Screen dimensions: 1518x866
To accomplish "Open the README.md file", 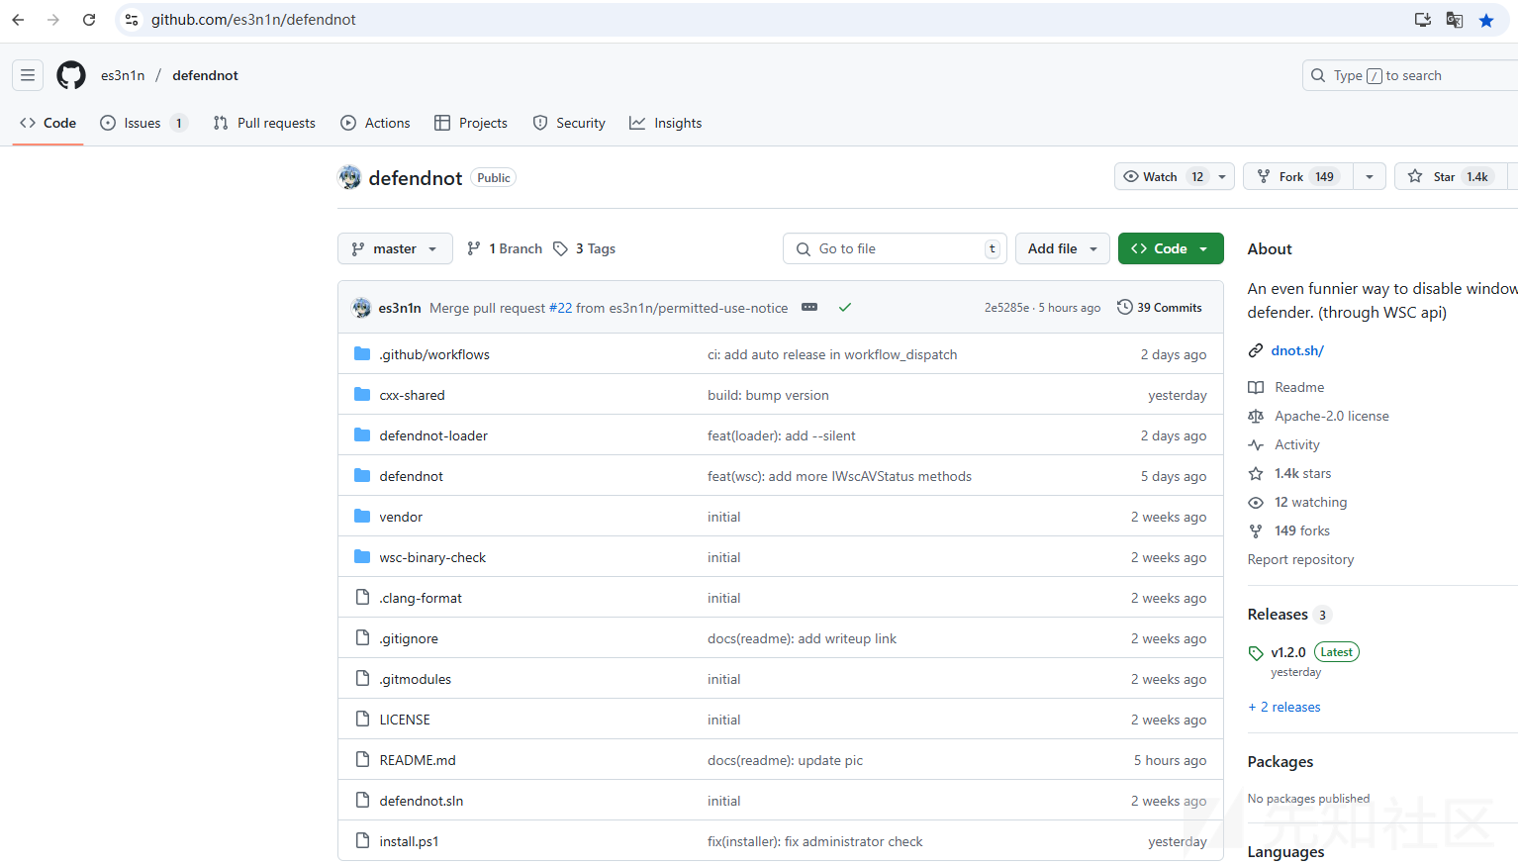I will [x=418, y=760].
